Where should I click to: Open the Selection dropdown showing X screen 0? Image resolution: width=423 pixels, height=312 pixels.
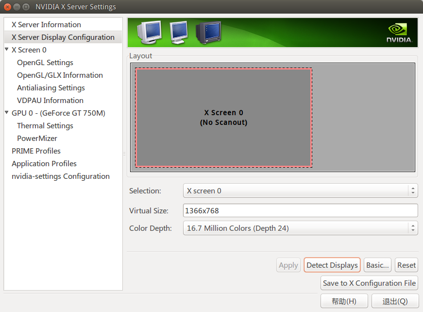(300, 191)
